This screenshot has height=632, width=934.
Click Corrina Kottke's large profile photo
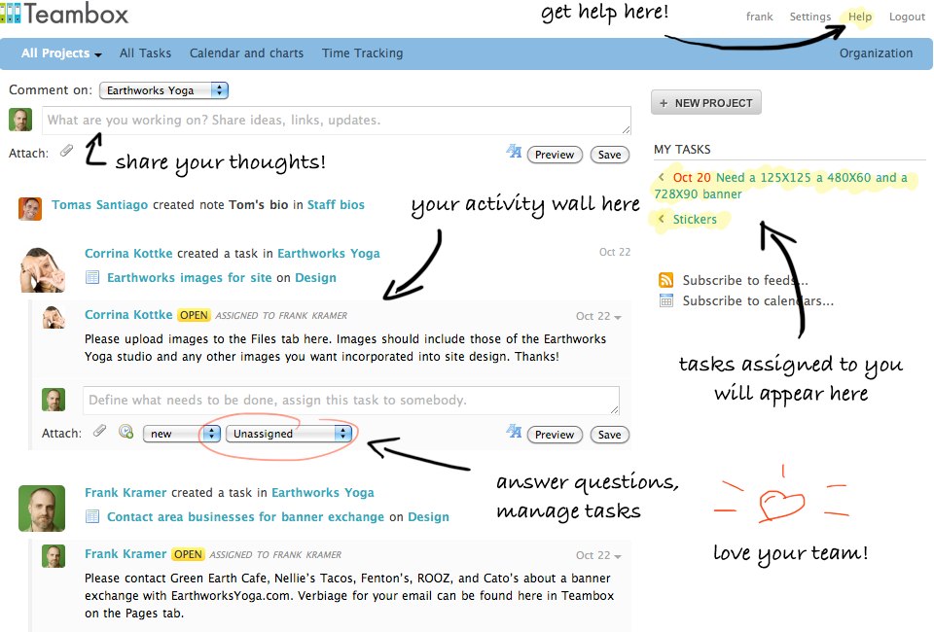pos(42,268)
